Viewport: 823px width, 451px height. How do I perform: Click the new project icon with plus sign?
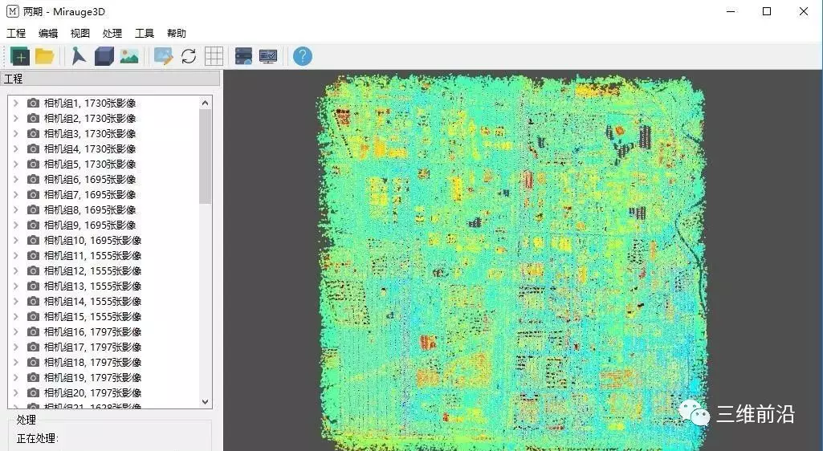point(20,56)
